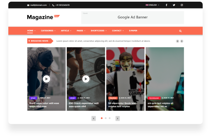Click clock icon beside AUG 17, 2021
Viewport: 211px width, 139px height.
tap(163, 98)
